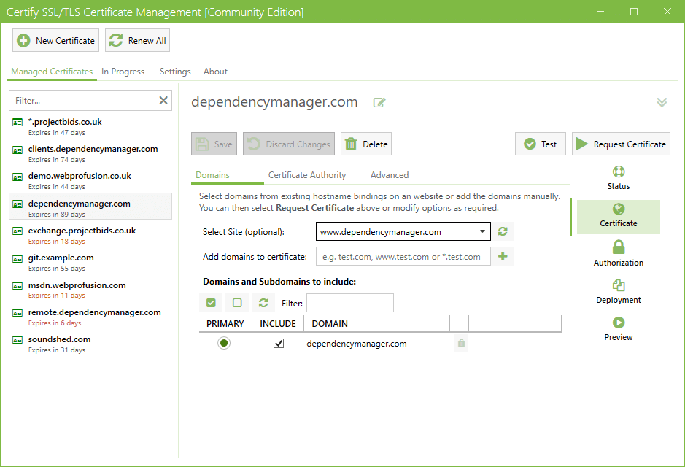Click the edit name pencil icon
685x467 pixels.
pyautogui.click(x=379, y=102)
